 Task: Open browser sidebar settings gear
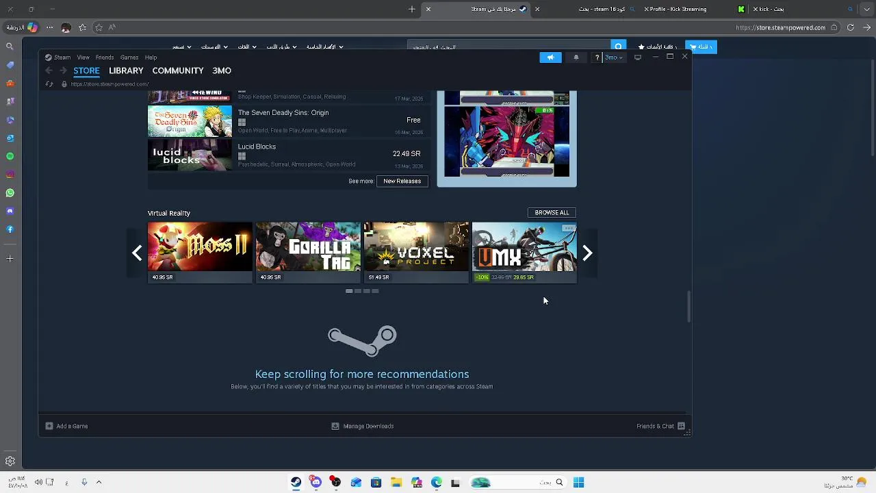10,462
